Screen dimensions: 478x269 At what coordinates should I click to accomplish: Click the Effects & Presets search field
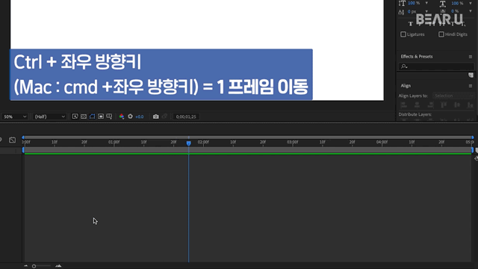436,67
